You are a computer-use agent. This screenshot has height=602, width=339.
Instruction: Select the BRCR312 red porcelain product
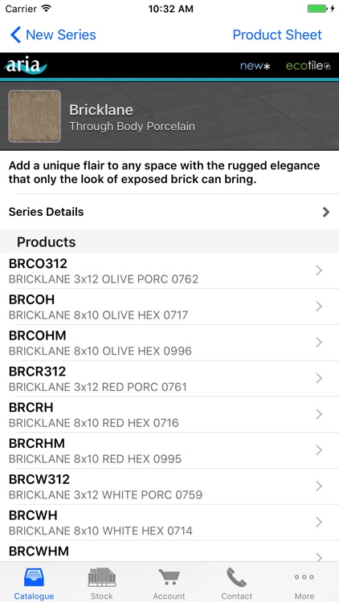coord(169,379)
